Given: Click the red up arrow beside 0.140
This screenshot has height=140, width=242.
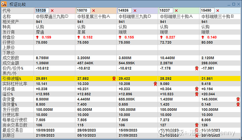Looking at the screenshot, I should (203, 37).
